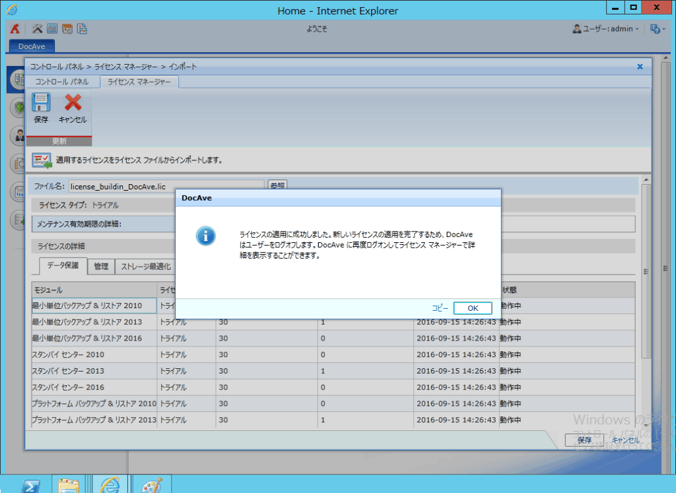Open the help icon beside the user menu
This screenshot has width=676, height=493.
[657, 29]
